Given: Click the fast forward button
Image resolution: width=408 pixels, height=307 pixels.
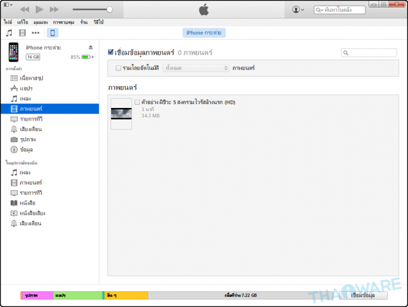Looking at the screenshot, I should click(x=54, y=9).
